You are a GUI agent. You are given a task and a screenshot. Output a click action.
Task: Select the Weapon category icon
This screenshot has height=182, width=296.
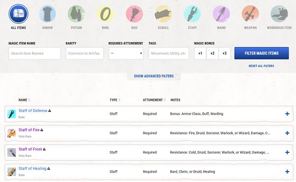250,14
